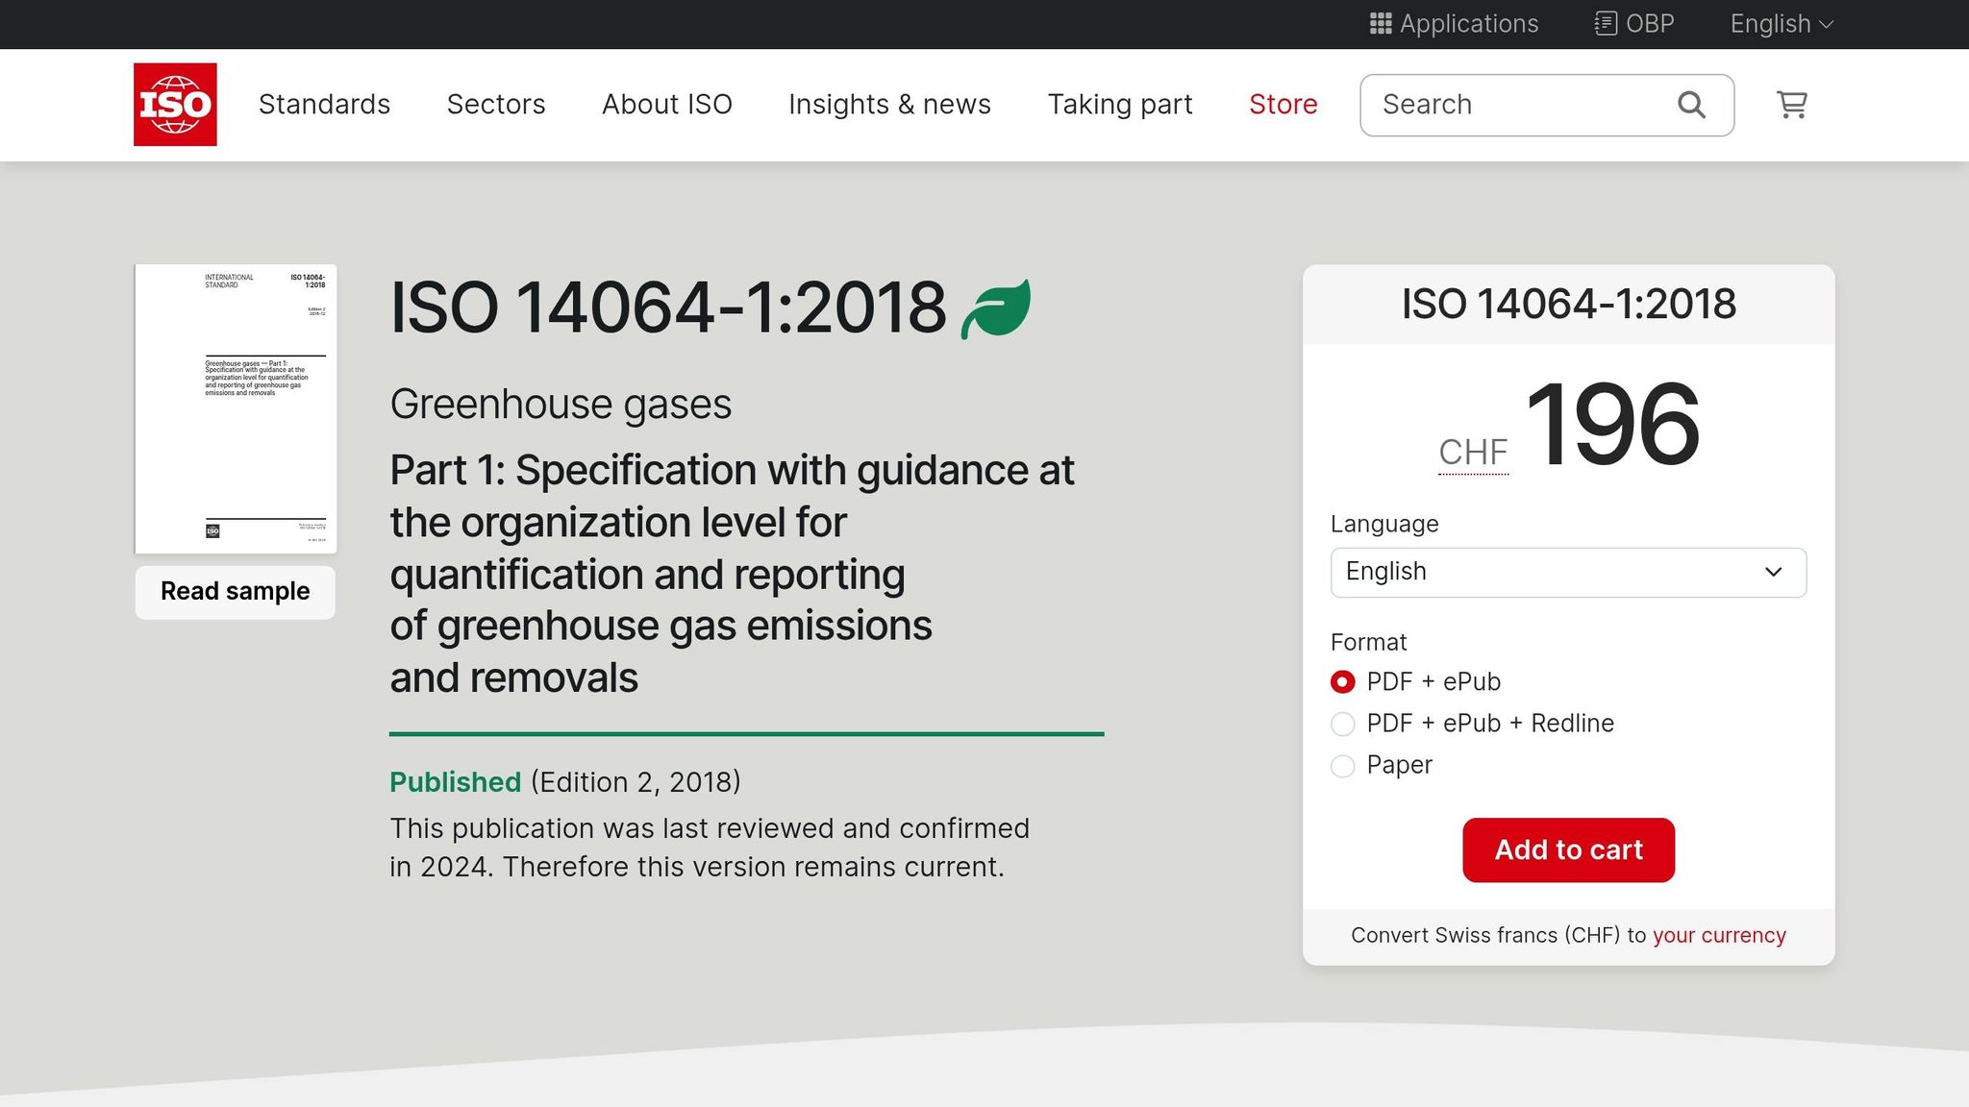Viewport: 1969px width, 1107px height.
Task: Select the PDF + ePub + Redline format
Action: pos(1342,724)
